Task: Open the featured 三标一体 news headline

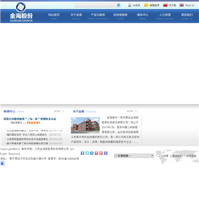Action: click(30, 119)
